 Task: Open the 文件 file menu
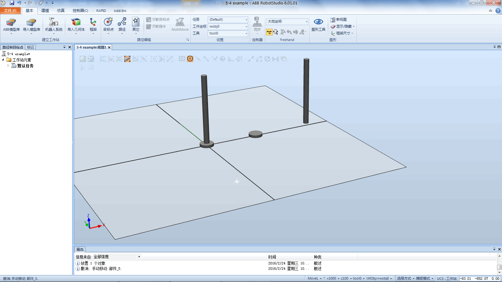coord(10,11)
